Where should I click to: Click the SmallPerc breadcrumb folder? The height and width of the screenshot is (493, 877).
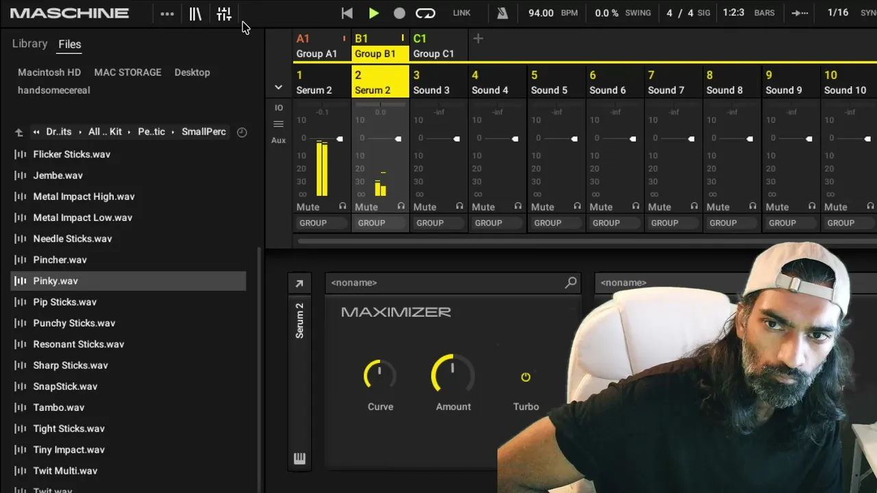coord(203,131)
